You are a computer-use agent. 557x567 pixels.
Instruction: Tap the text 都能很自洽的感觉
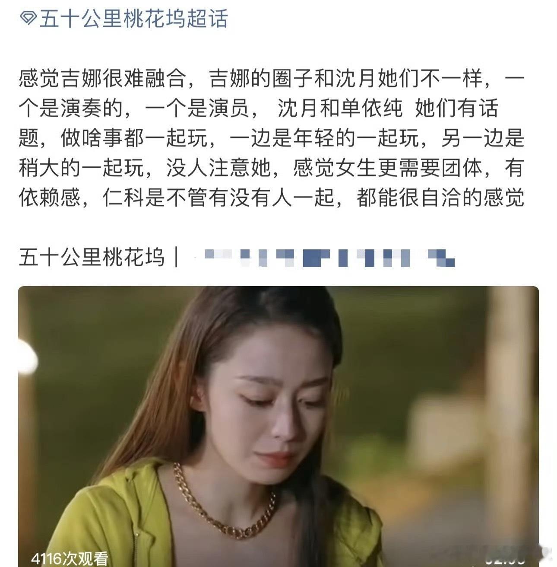pyautogui.click(x=440, y=197)
